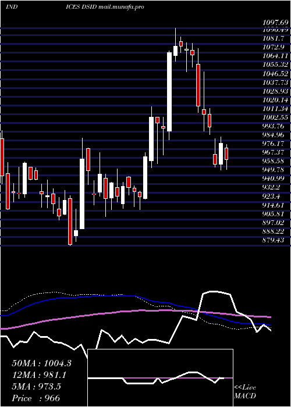
Task: Click the <<Live MACD label
Action: coord(245,392)
